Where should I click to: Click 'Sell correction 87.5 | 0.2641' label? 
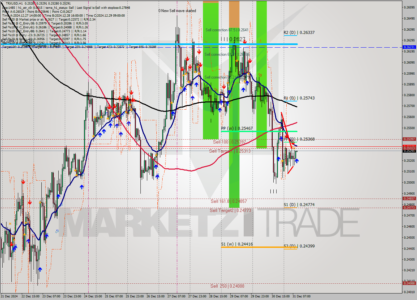click(227, 30)
